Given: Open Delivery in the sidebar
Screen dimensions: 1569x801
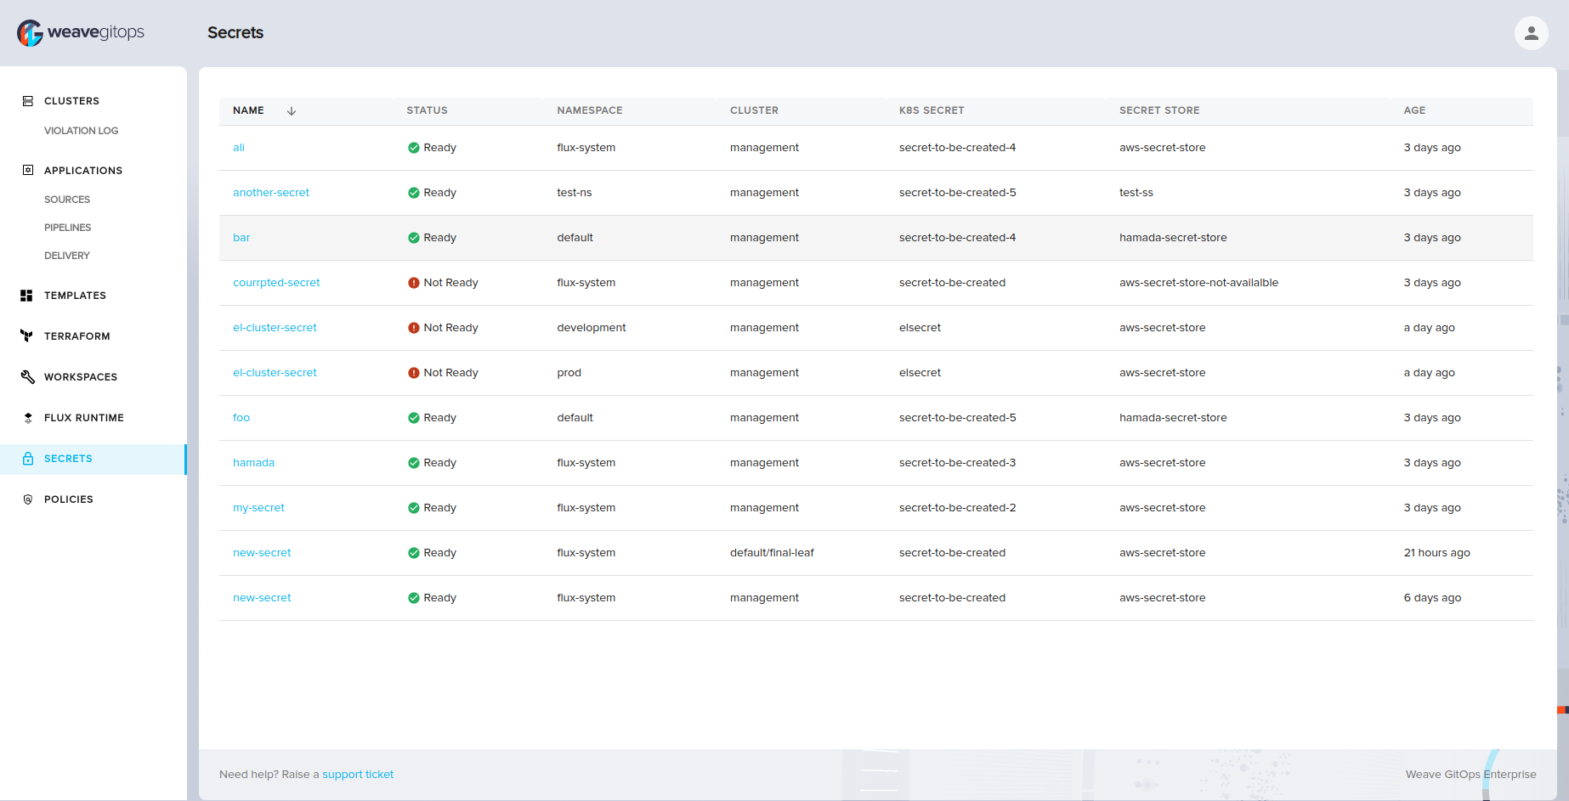Looking at the screenshot, I should tap(66, 256).
